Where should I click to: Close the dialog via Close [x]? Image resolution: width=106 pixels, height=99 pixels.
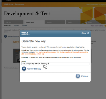pyautogui.click(x=85, y=33)
